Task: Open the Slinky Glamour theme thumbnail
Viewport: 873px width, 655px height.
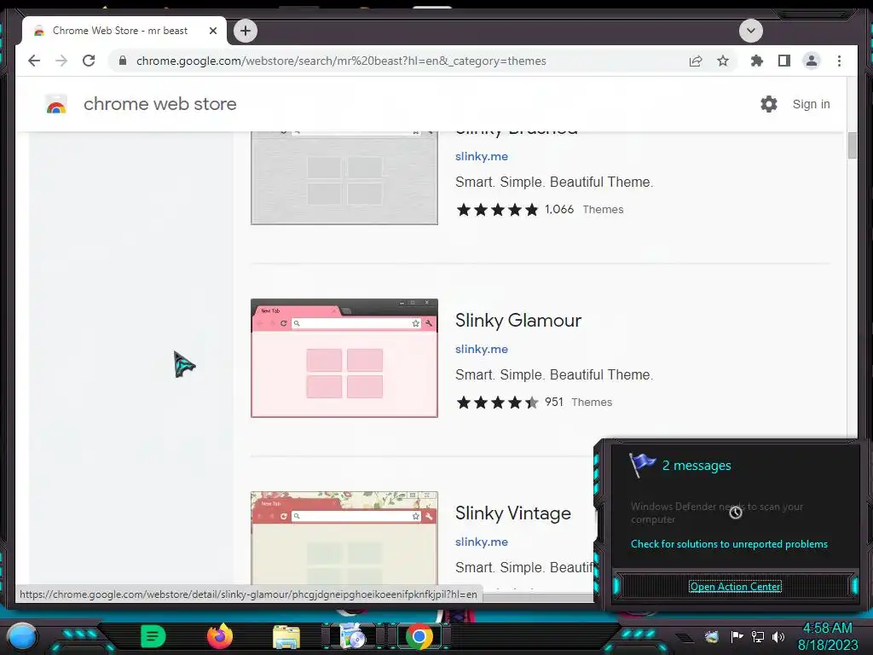Action: [x=344, y=358]
